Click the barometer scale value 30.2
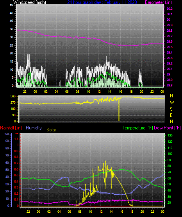The width and height of the screenshot is (182, 217). click(x=170, y=9)
